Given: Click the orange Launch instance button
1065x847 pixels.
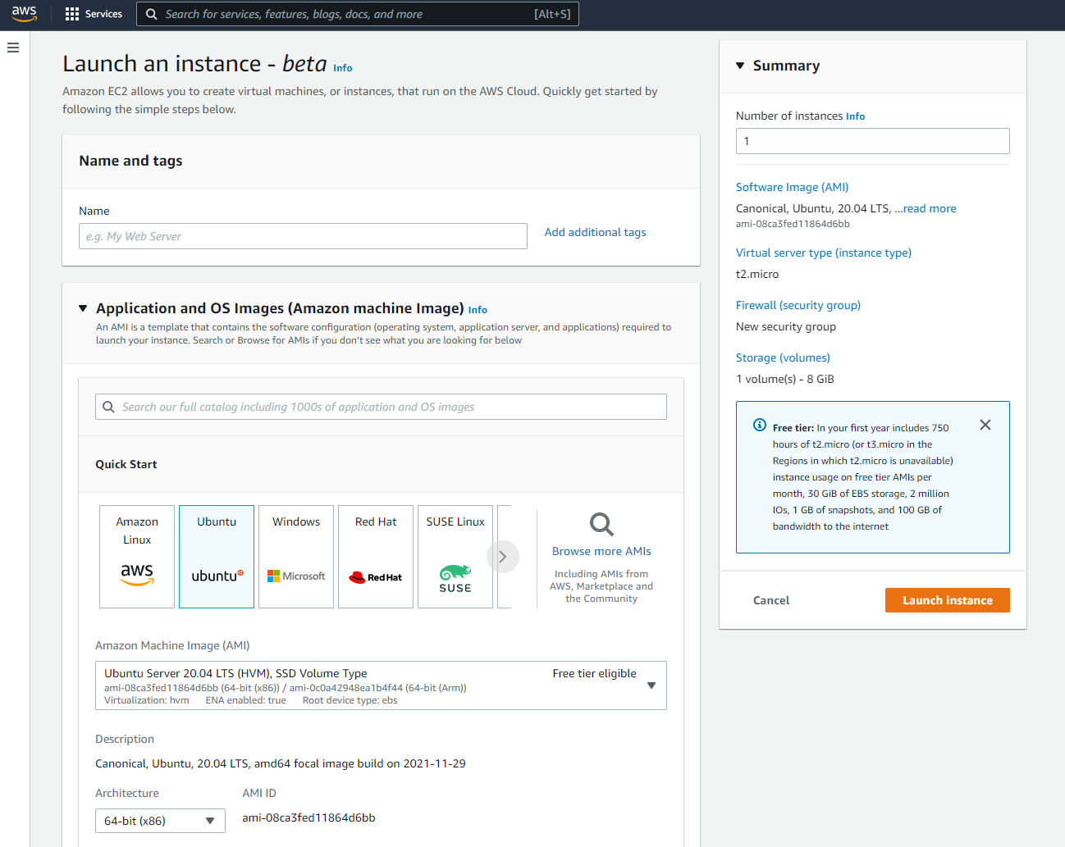Looking at the screenshot, I should tap(947, 600).
